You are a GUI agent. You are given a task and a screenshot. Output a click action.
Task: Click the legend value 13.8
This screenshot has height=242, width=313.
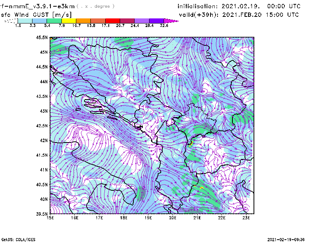coord(91,25)
